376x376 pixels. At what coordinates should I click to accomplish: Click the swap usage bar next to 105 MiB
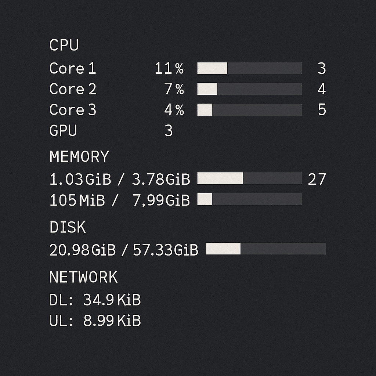pyautogui.click(x=250, y=199)
